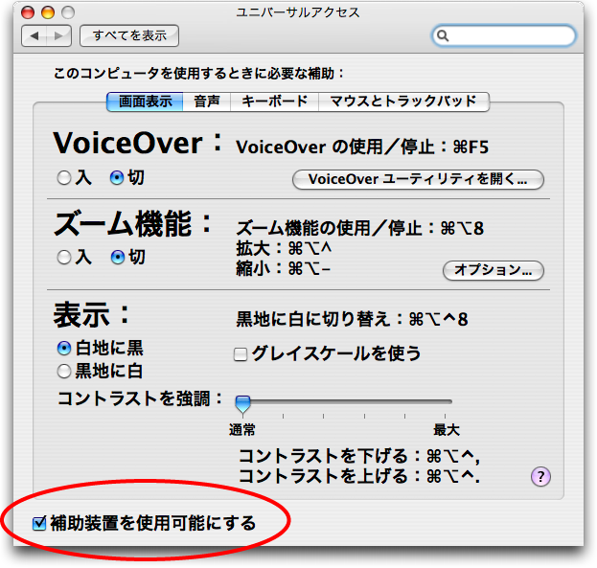
Task: Select VoiceOver 切 (off) radio button
Action: click(117, 177)
